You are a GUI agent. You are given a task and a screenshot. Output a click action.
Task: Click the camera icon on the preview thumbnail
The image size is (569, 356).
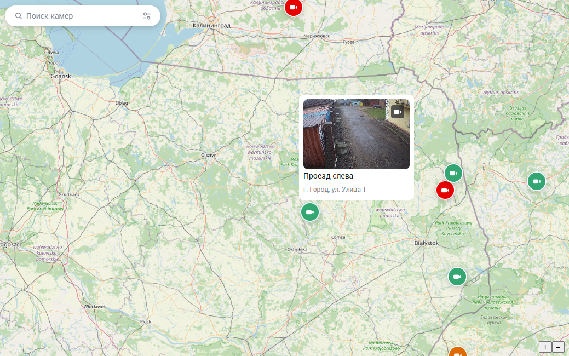click(398, 112)
